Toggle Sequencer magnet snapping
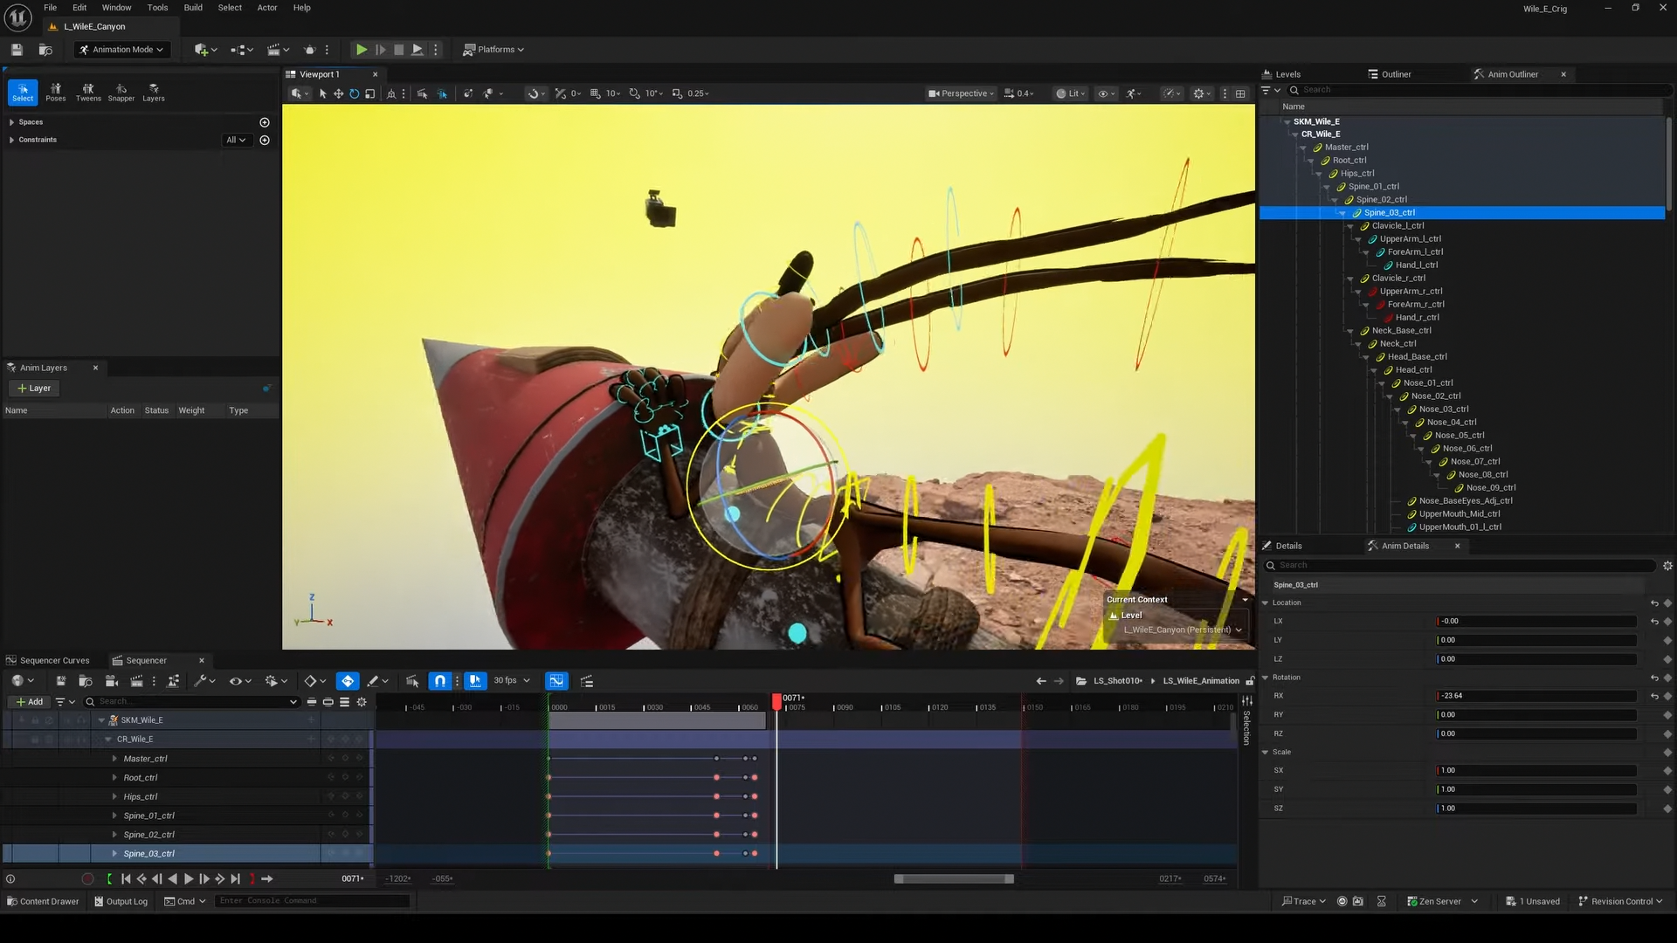The width and height of the screenshot is (1677, 943). [440, 681]
